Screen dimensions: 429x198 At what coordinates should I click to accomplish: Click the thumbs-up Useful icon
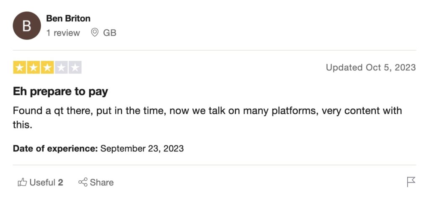pos(22,182)
